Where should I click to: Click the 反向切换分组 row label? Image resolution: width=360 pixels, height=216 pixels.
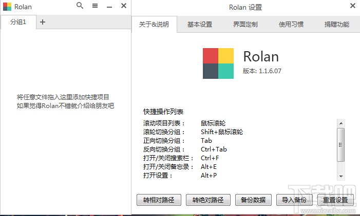pos(164,149)
